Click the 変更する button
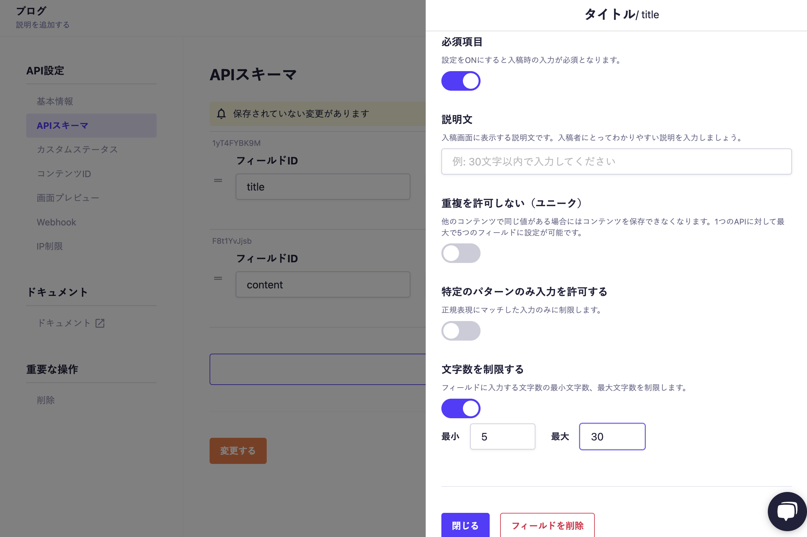807x537 pixels. [x=238, y=451]
